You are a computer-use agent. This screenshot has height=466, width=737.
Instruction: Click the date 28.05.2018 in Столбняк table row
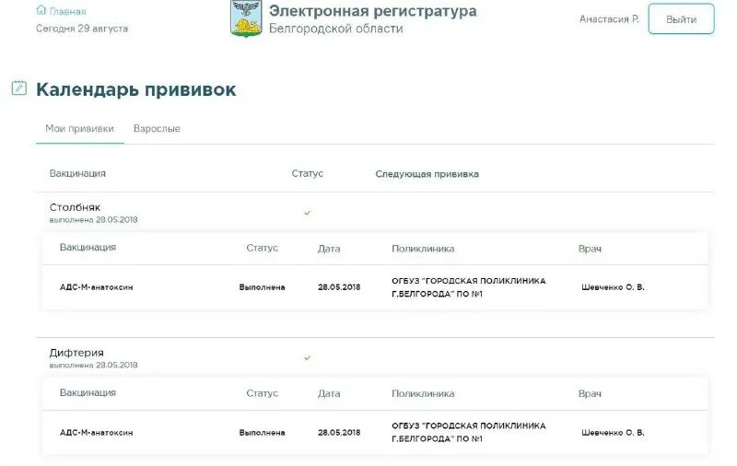coord(339,287)
